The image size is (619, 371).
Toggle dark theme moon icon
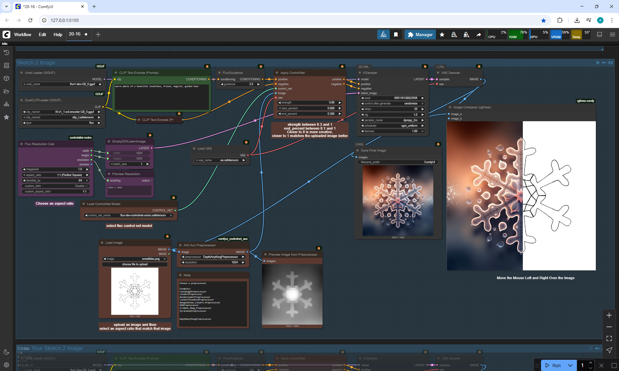[6, 352]
